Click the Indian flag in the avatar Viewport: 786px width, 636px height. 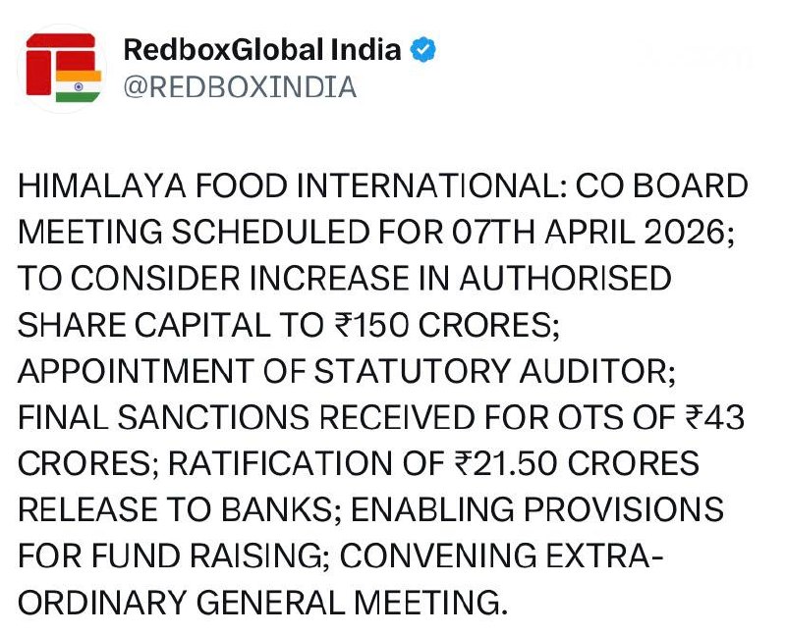pyautogui.click(x=79, y=85)
